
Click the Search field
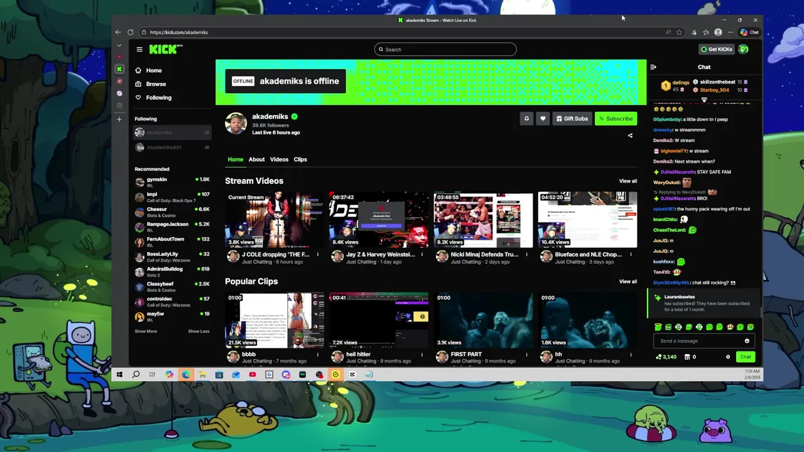tap(445, 50)
